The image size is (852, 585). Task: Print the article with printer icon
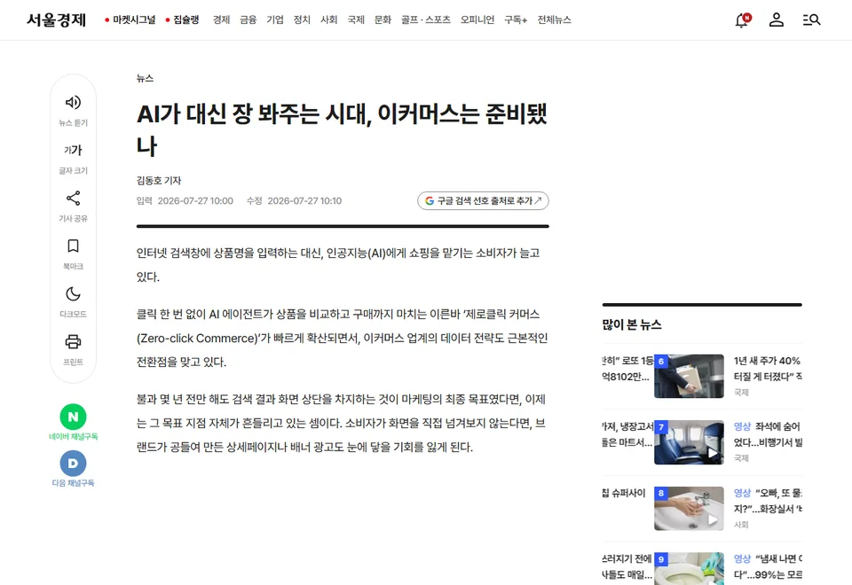tap(73, 341)
